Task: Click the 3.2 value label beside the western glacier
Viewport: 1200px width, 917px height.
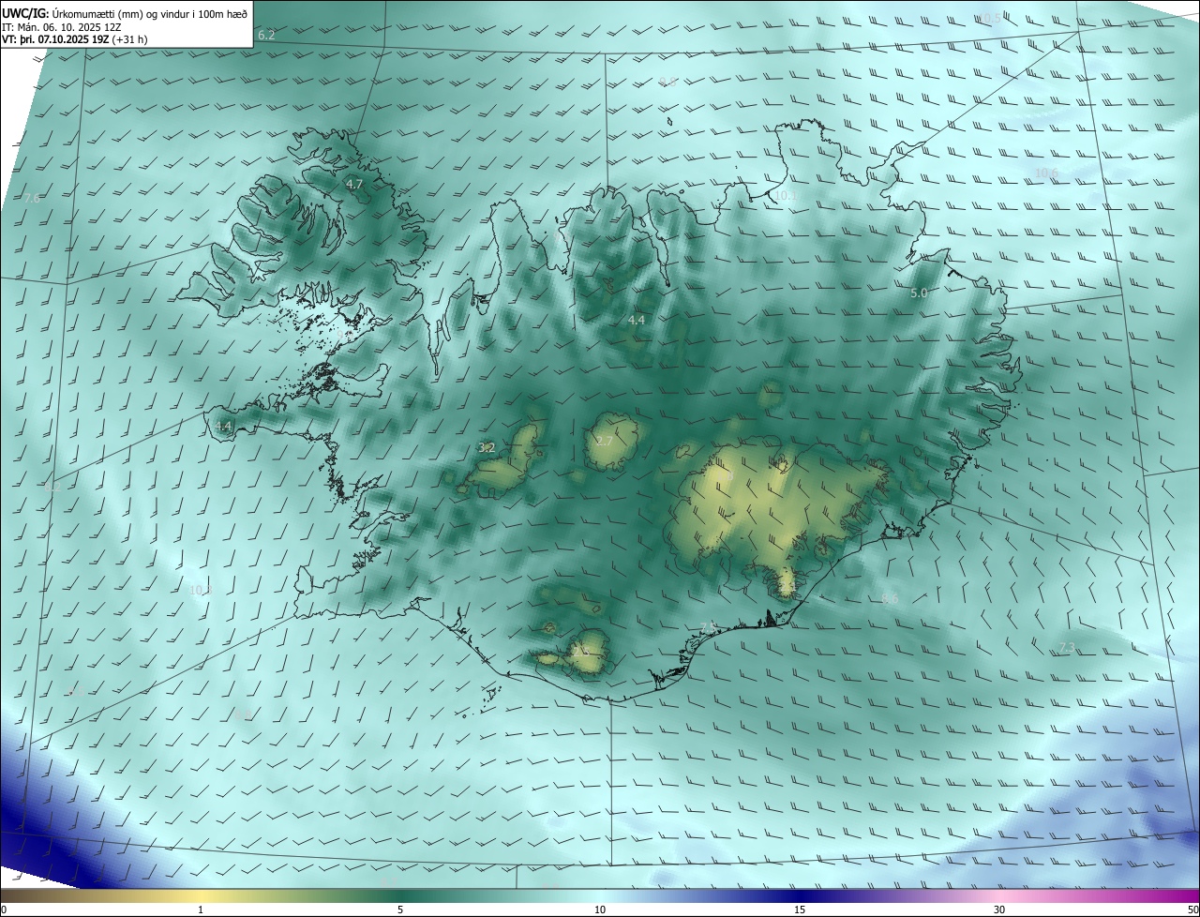Action: (487, 447)
